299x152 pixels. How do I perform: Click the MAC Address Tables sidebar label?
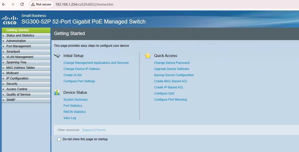click(x=21, y=67)
